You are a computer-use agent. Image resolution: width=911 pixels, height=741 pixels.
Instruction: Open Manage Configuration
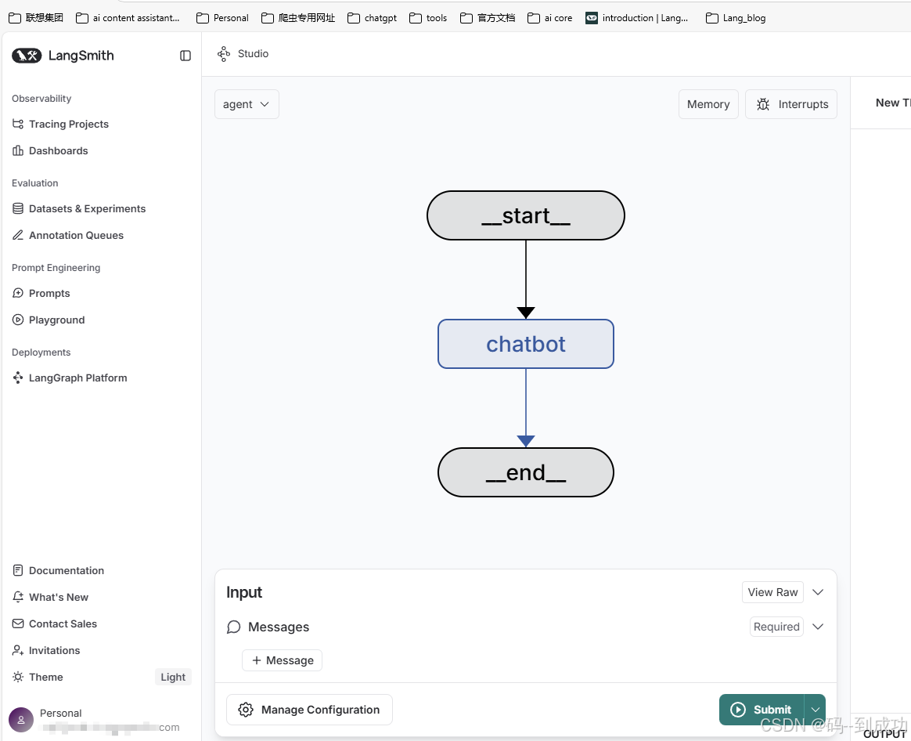pos(309,710)
